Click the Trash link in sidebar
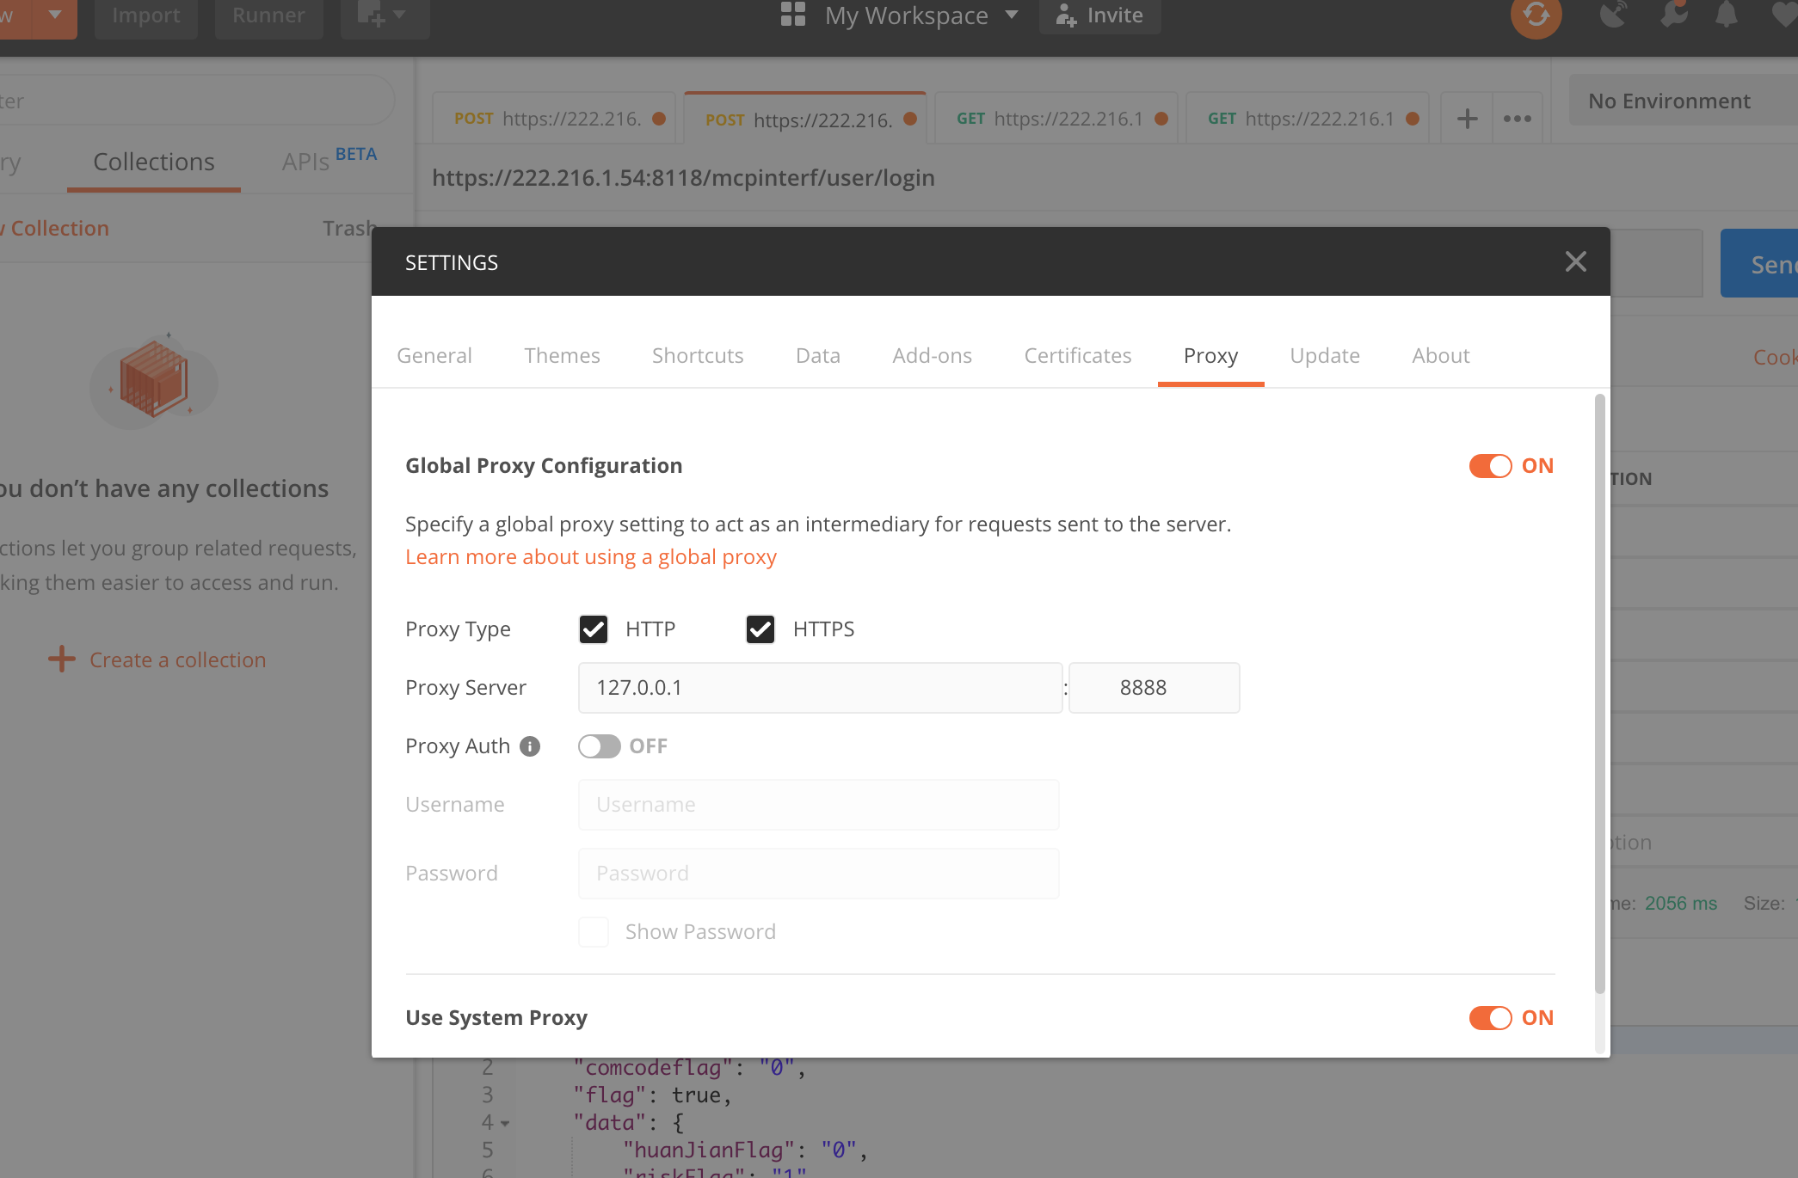The image size is (1798, 1178). (349, 228)
